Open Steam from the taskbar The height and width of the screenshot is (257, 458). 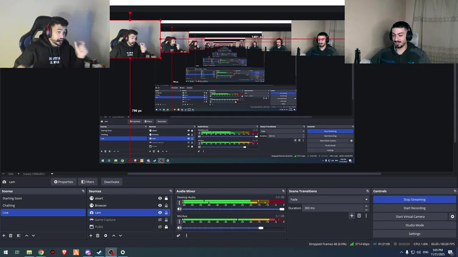(x=99, y=252)
